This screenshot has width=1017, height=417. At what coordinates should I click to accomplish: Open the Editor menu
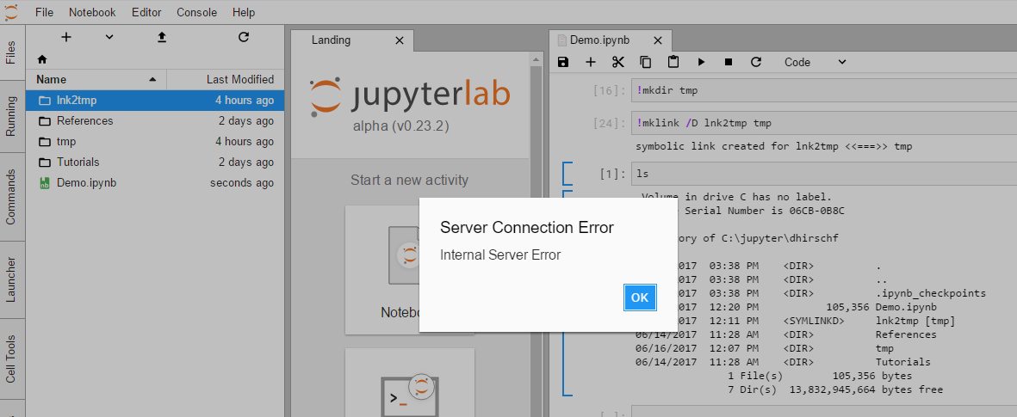(146, 12)
